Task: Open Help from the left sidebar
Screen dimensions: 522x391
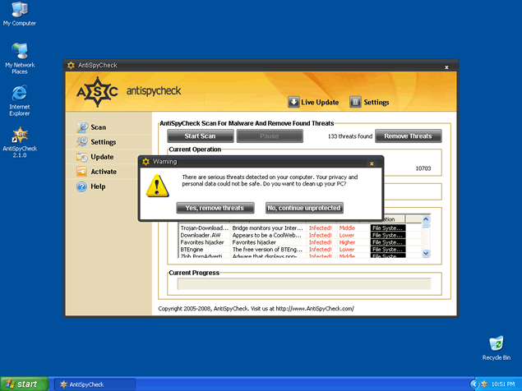Action: point(82,186)
